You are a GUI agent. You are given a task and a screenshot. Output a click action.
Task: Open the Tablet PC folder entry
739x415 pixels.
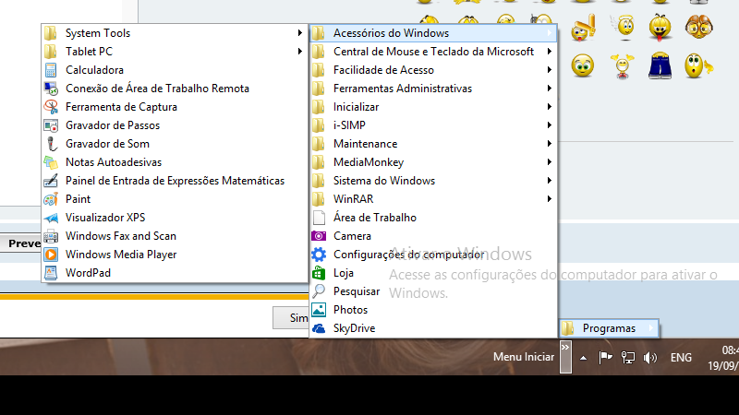[x=175, y=52]
